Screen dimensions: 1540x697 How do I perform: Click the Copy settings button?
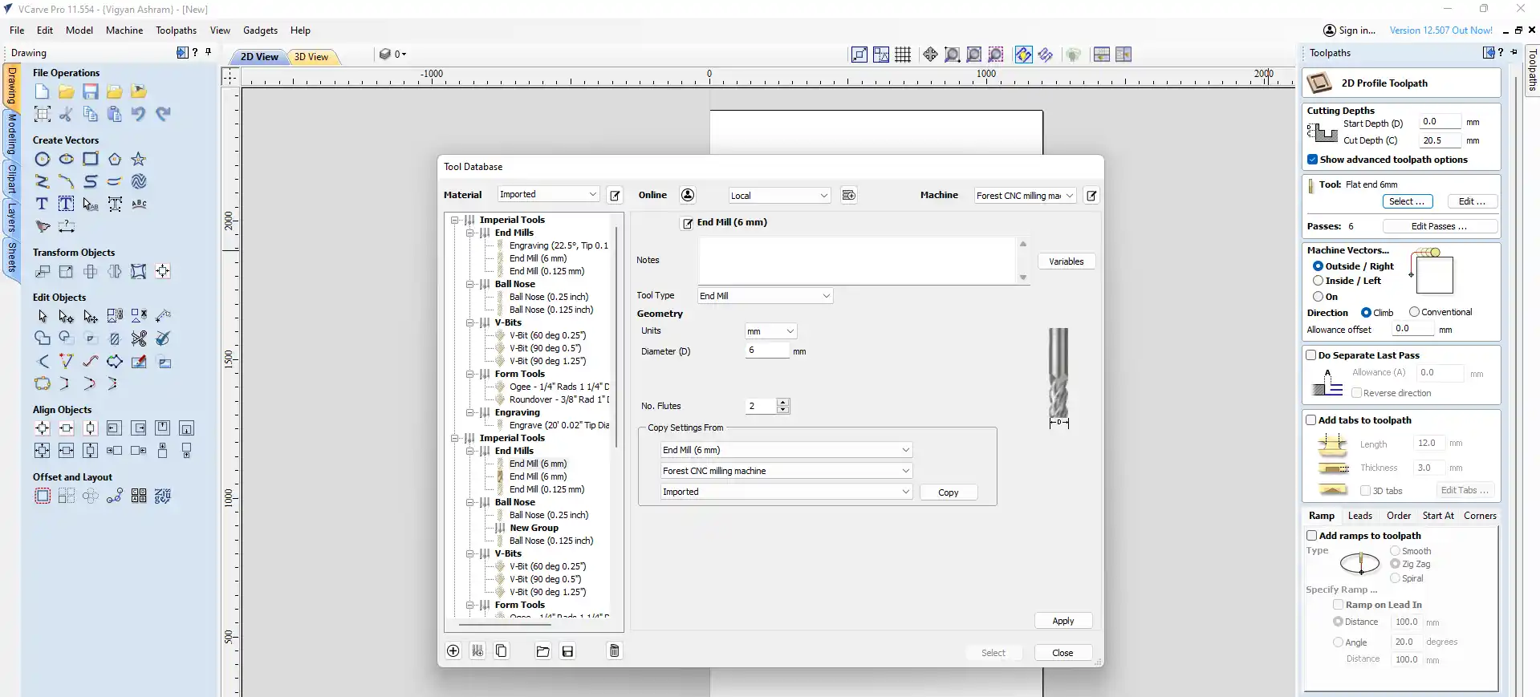pos(948,492)
